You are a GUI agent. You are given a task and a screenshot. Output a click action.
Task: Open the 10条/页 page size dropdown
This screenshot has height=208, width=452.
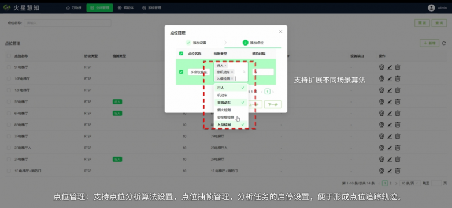[410, 183]
